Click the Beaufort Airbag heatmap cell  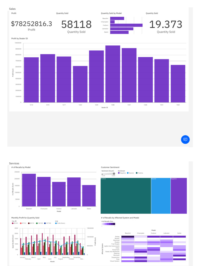128,237
